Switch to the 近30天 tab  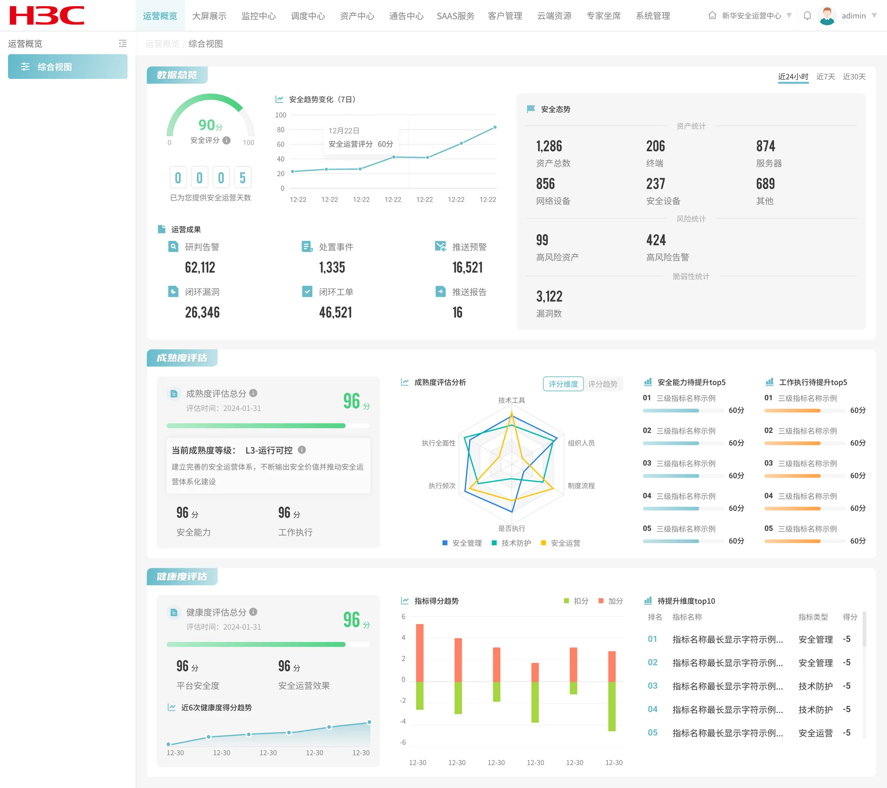coord(854,77)
